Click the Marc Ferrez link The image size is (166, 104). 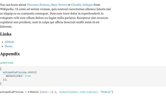pyautogui.click(x=59, y=5)
